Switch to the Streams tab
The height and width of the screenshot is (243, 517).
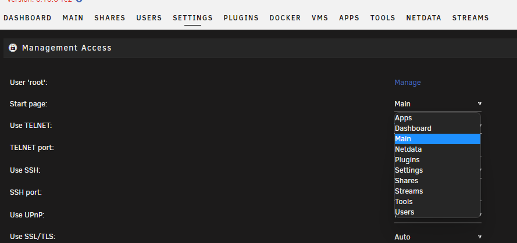470,18
